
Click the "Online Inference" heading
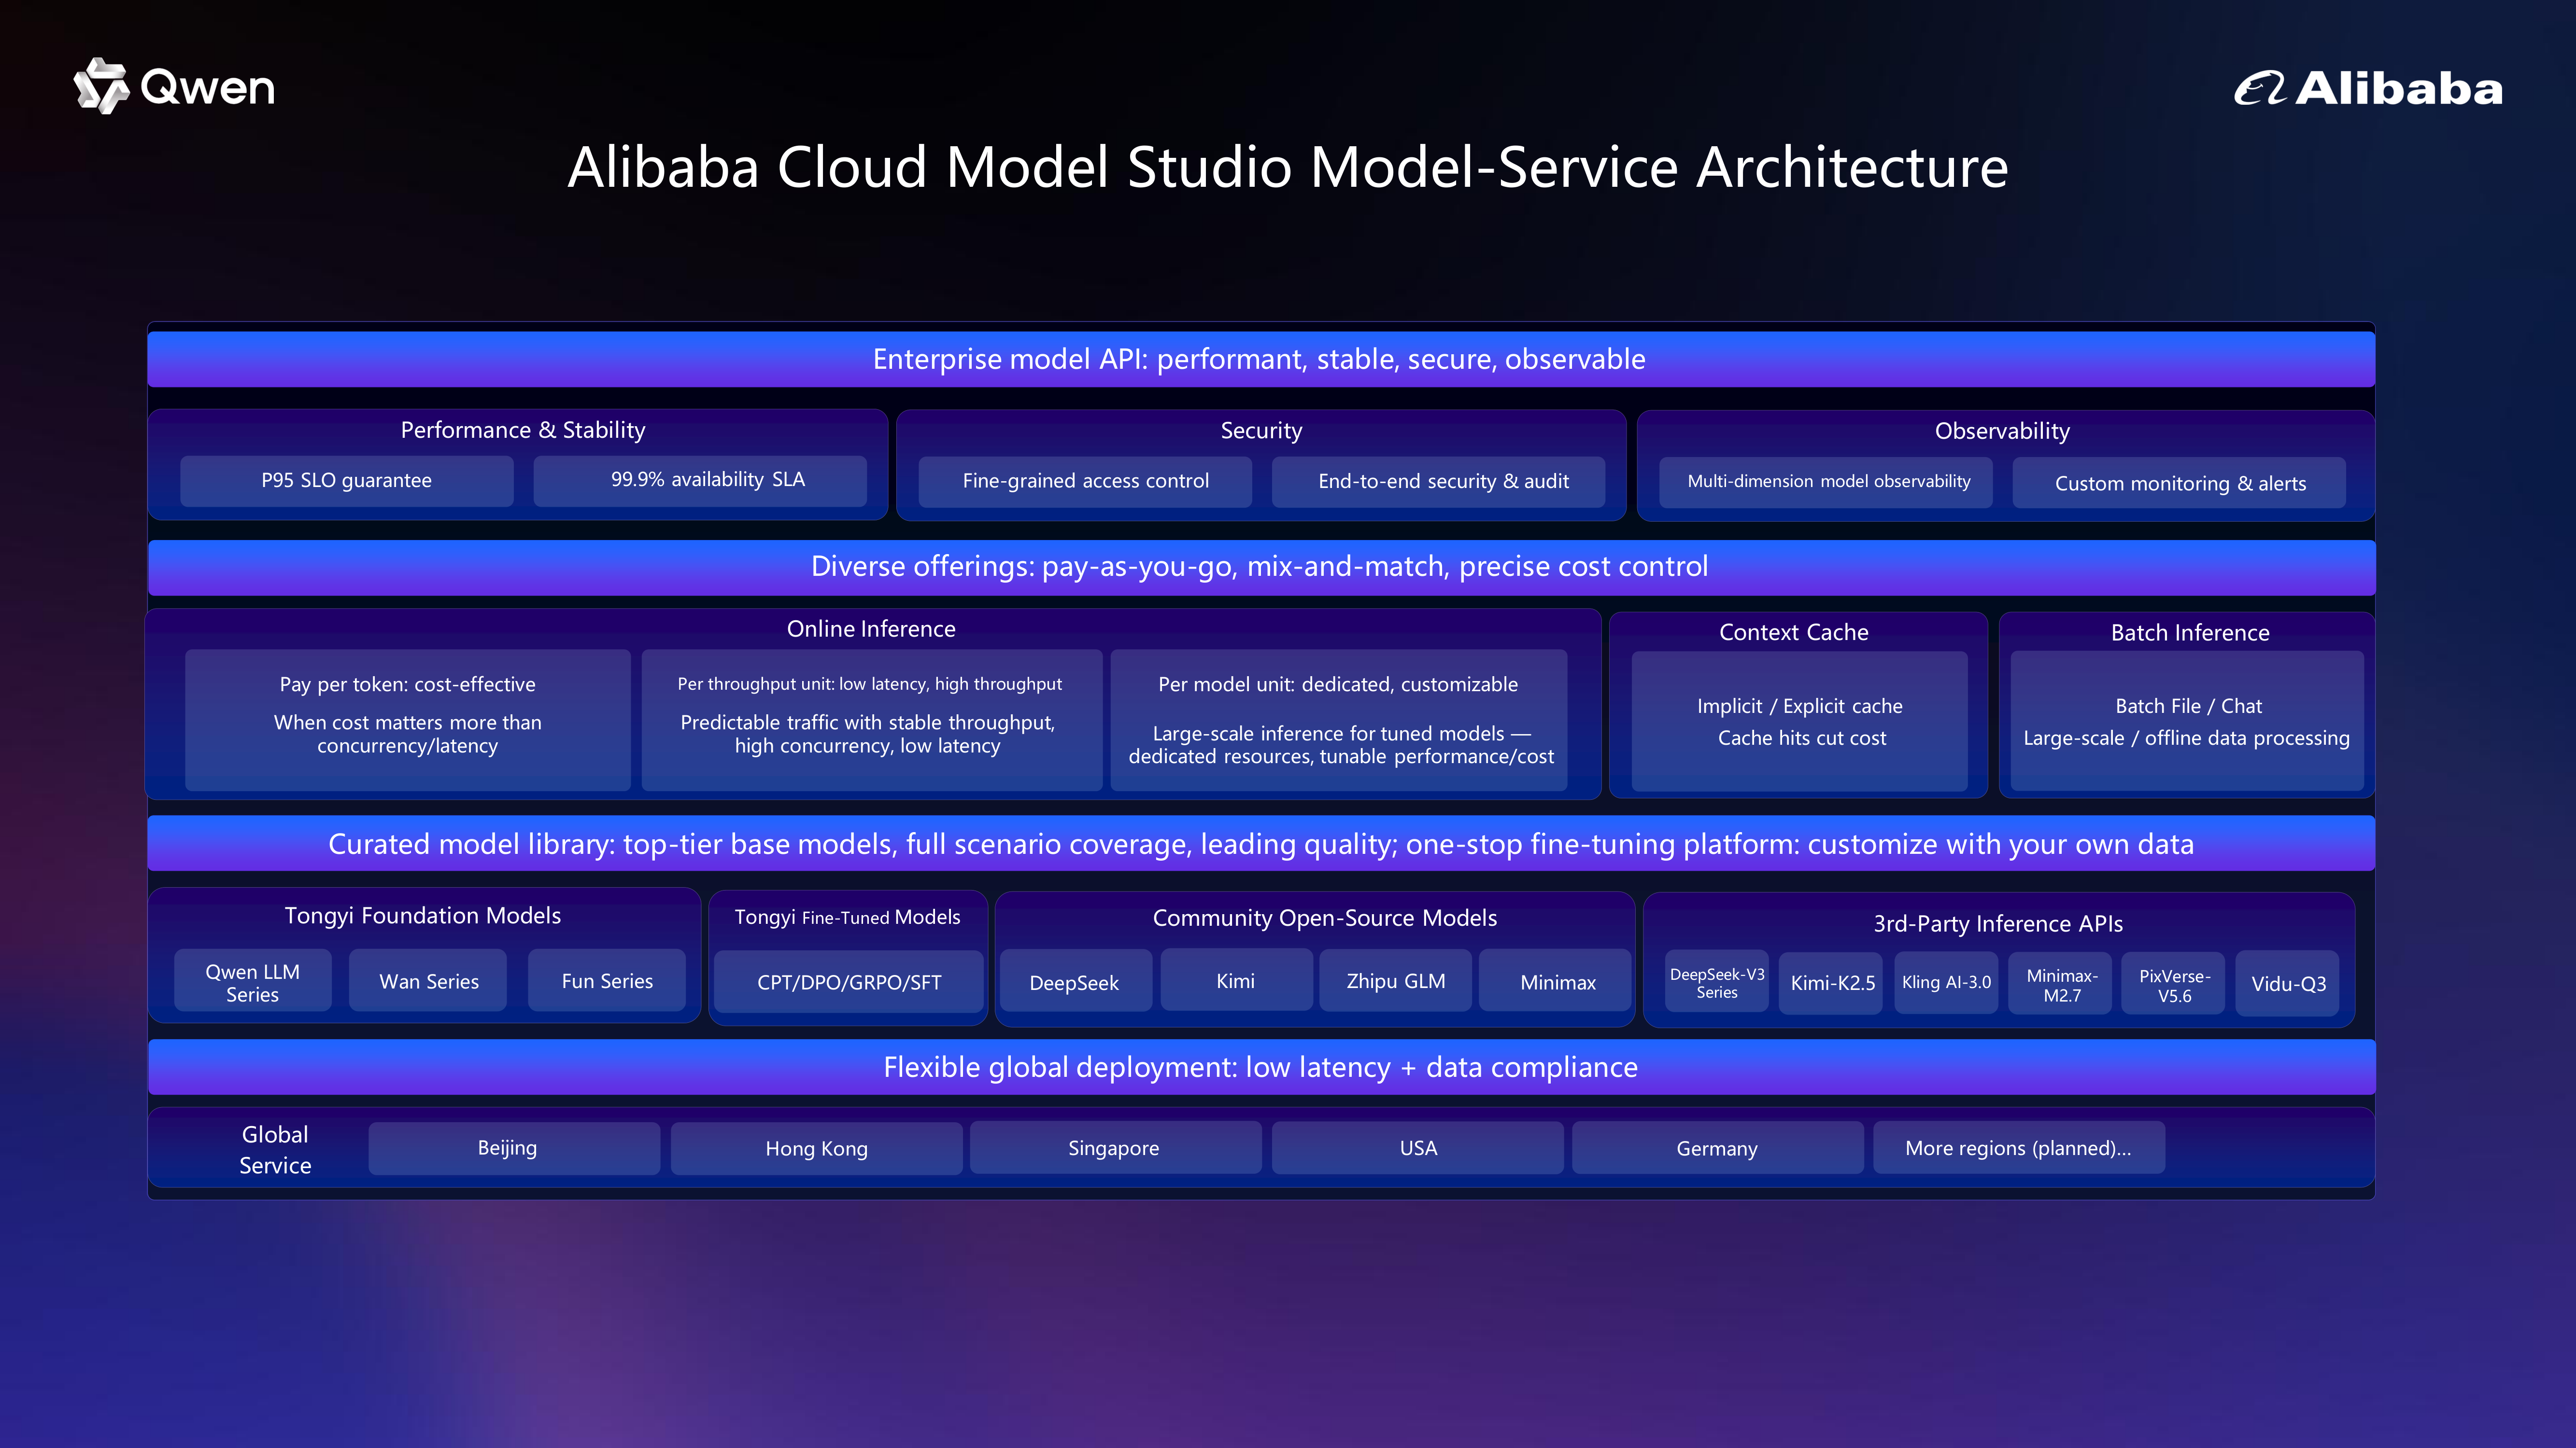point(871,628)
